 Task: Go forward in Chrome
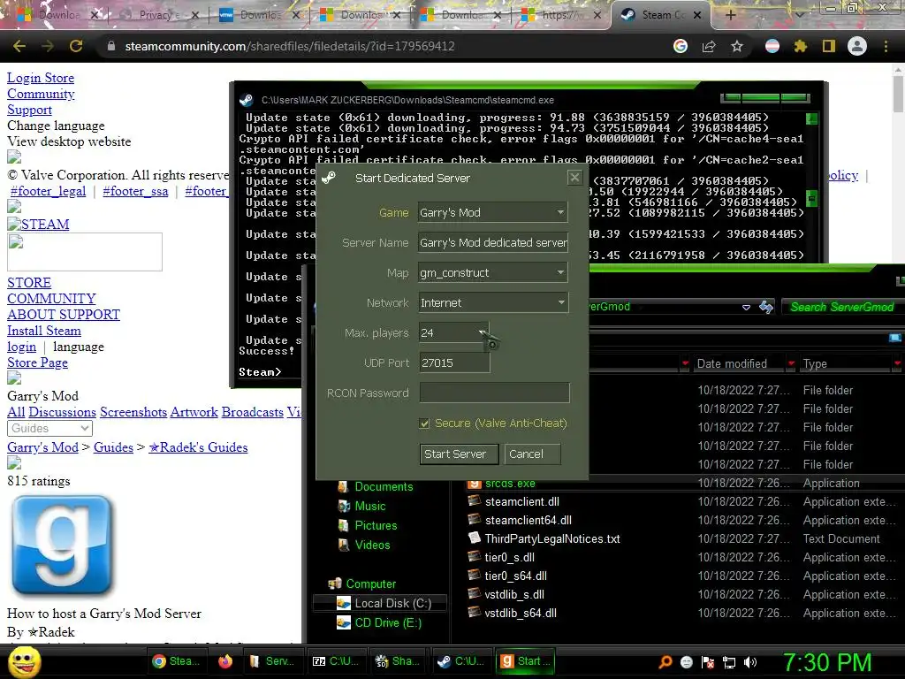(48, 46)
